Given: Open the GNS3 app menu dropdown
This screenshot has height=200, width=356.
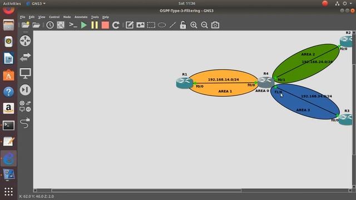Looking at the screenshot, I should tap(36, 3).
